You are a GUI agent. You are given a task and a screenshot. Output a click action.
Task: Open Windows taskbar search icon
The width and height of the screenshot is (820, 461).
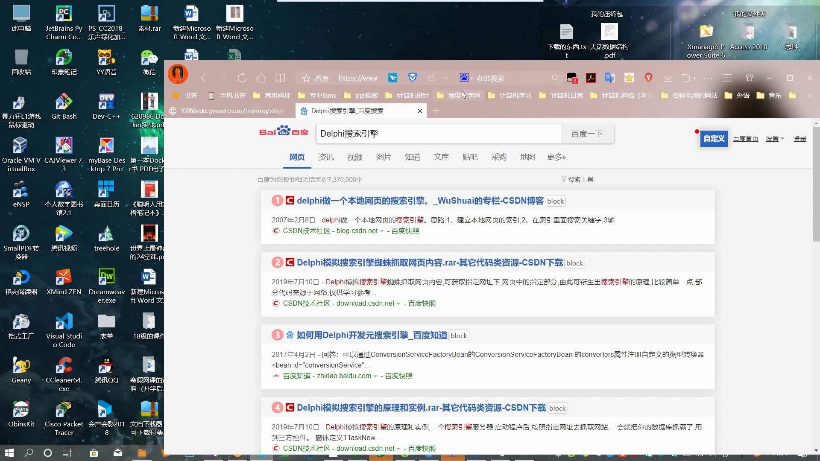coord(29,453)
